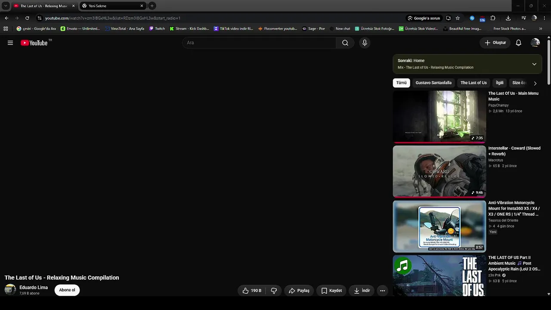This screenshot has height=310, width=551.
Task: Select the İlgili filter chip
Action: 499,83
